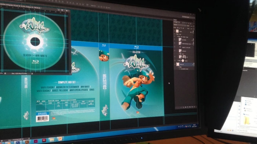257x144 pixels.
Task: Click the fx layer style icon at panel bottom
Action: click(x=183, y=107)
